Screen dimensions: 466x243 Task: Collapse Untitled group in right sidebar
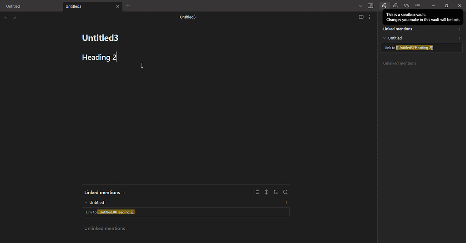click(x=385, y=38)
